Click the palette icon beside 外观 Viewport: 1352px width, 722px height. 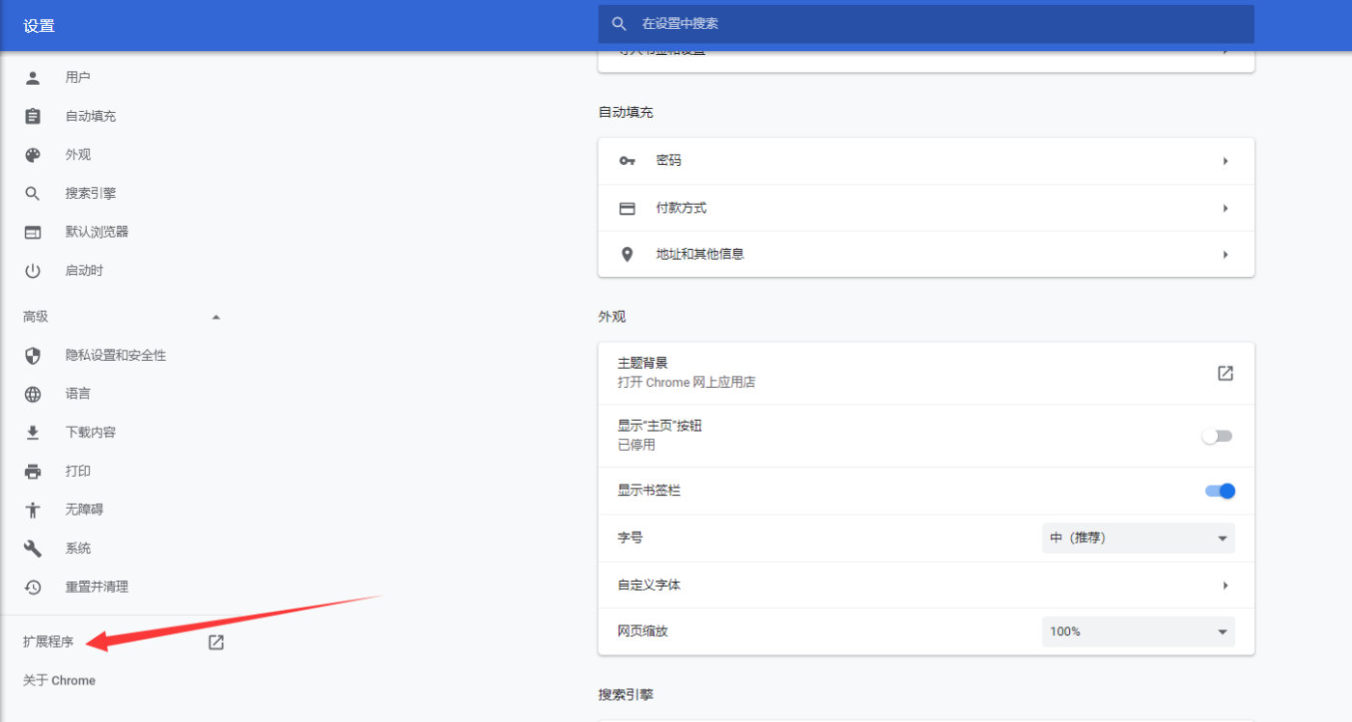[33, 154]
